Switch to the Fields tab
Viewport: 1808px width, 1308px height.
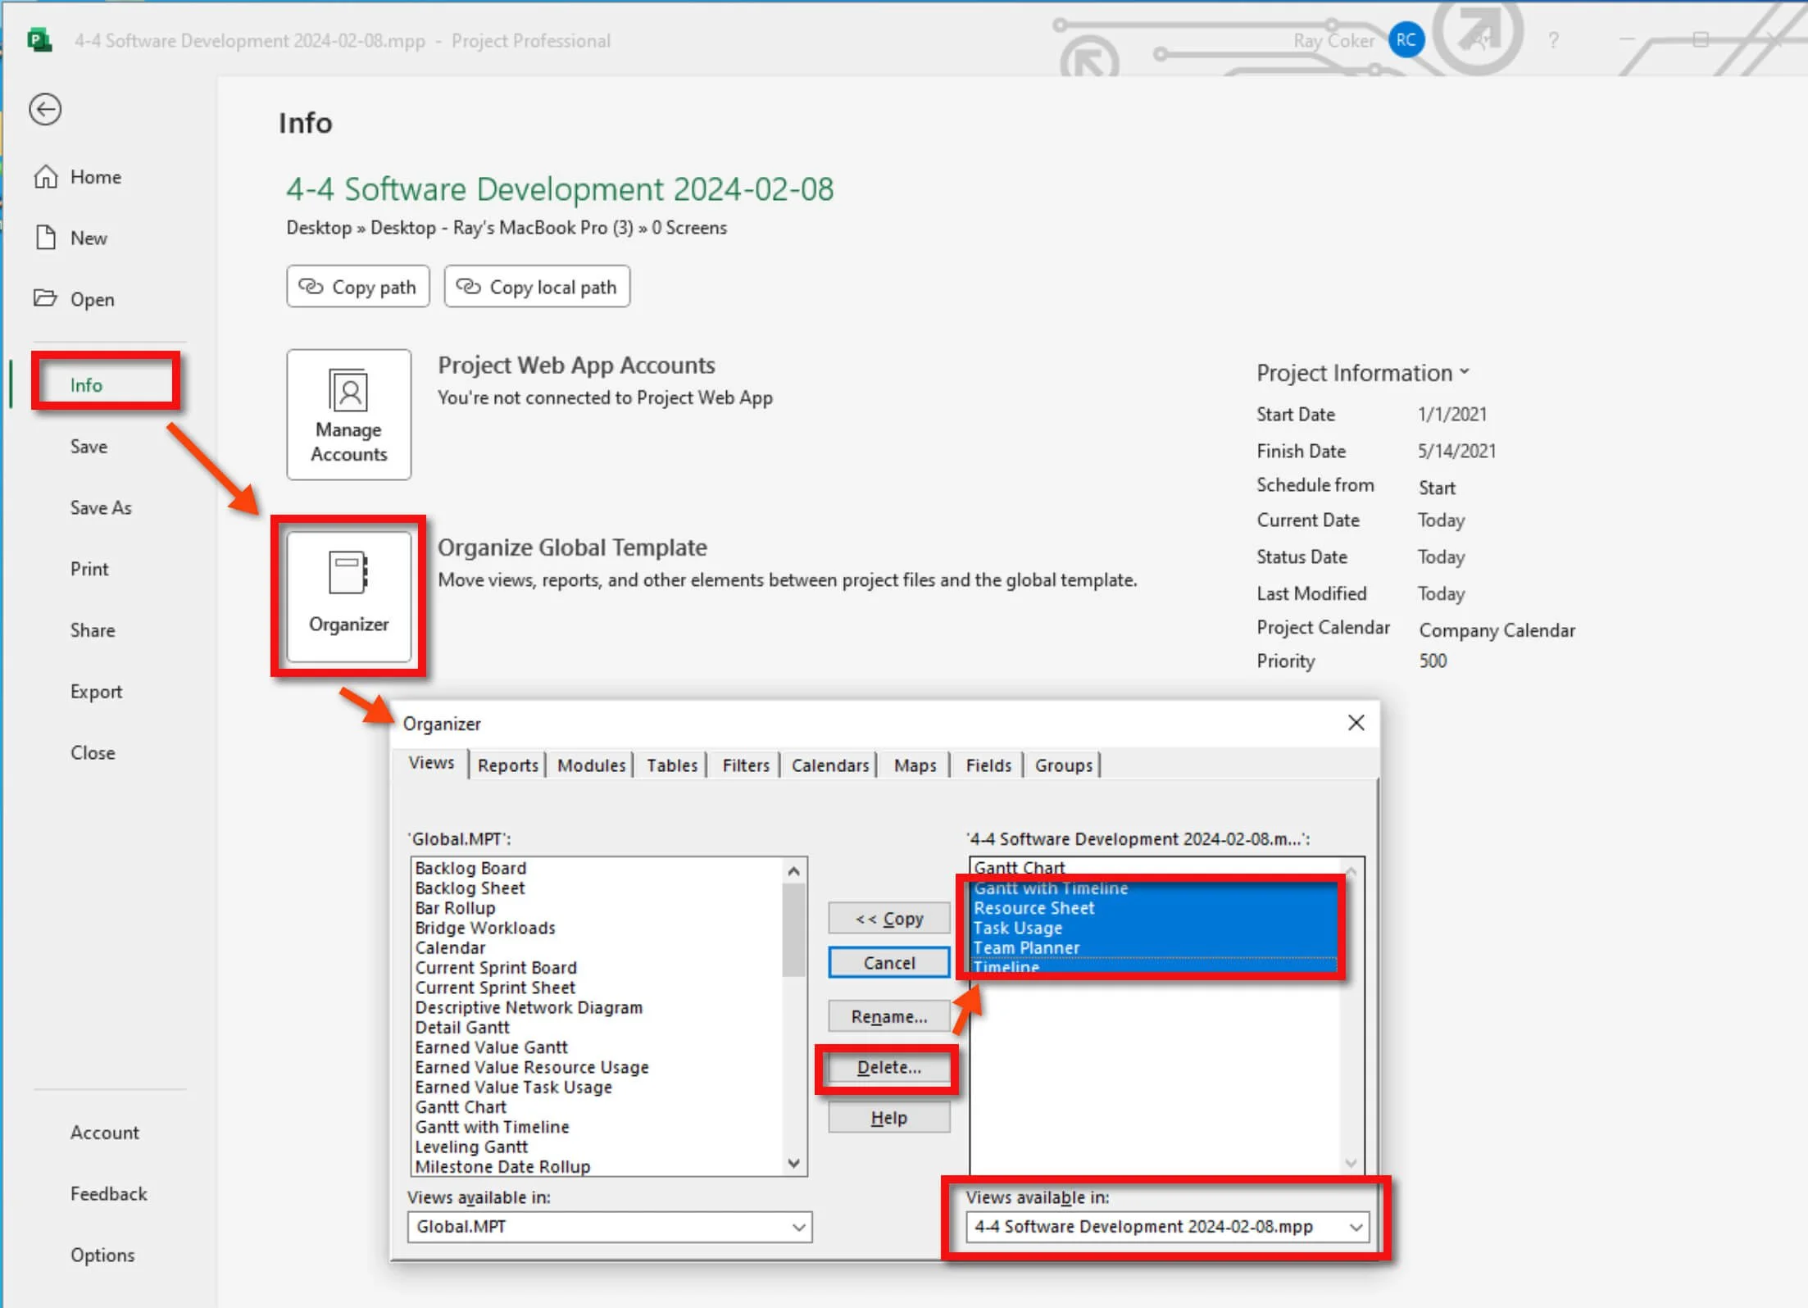point(988,765)
